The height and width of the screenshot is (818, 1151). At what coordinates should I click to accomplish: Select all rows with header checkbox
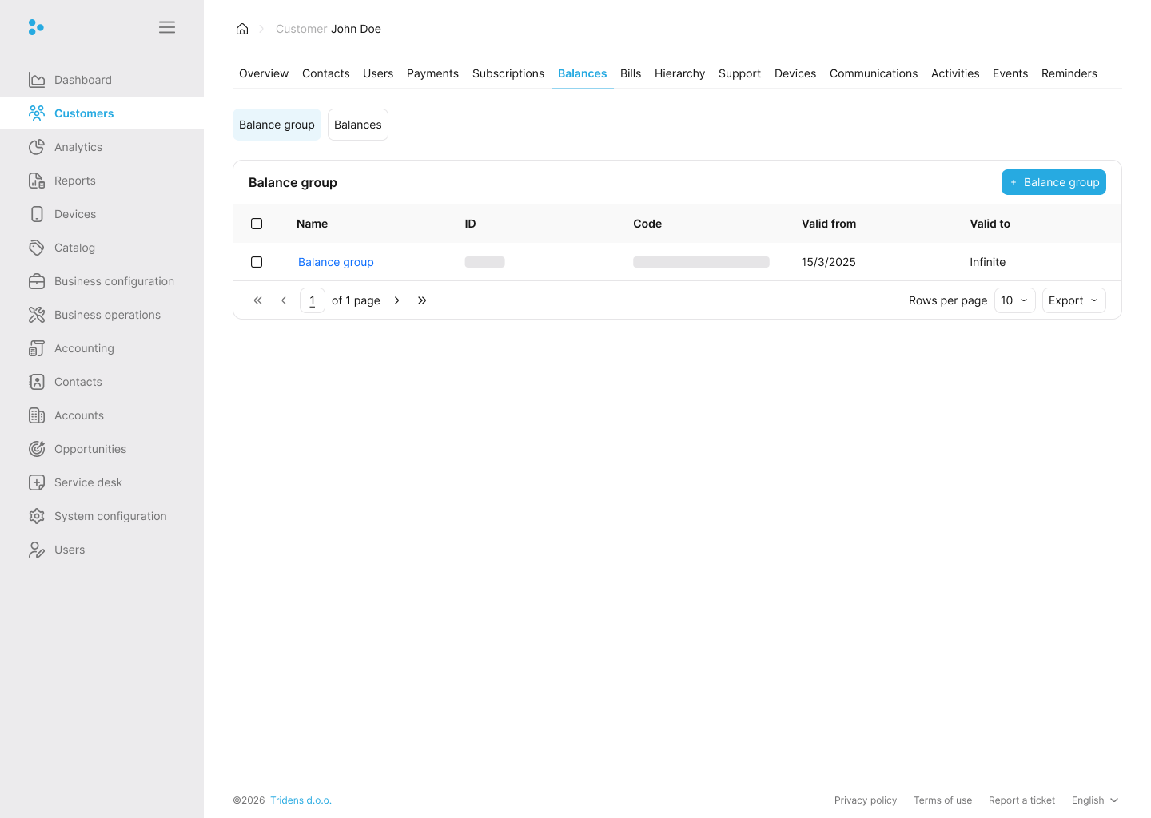click(257, 224)
